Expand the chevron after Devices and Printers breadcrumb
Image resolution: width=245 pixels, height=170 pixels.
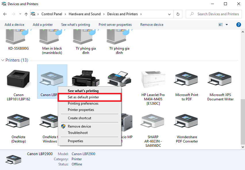pos(141,14)
